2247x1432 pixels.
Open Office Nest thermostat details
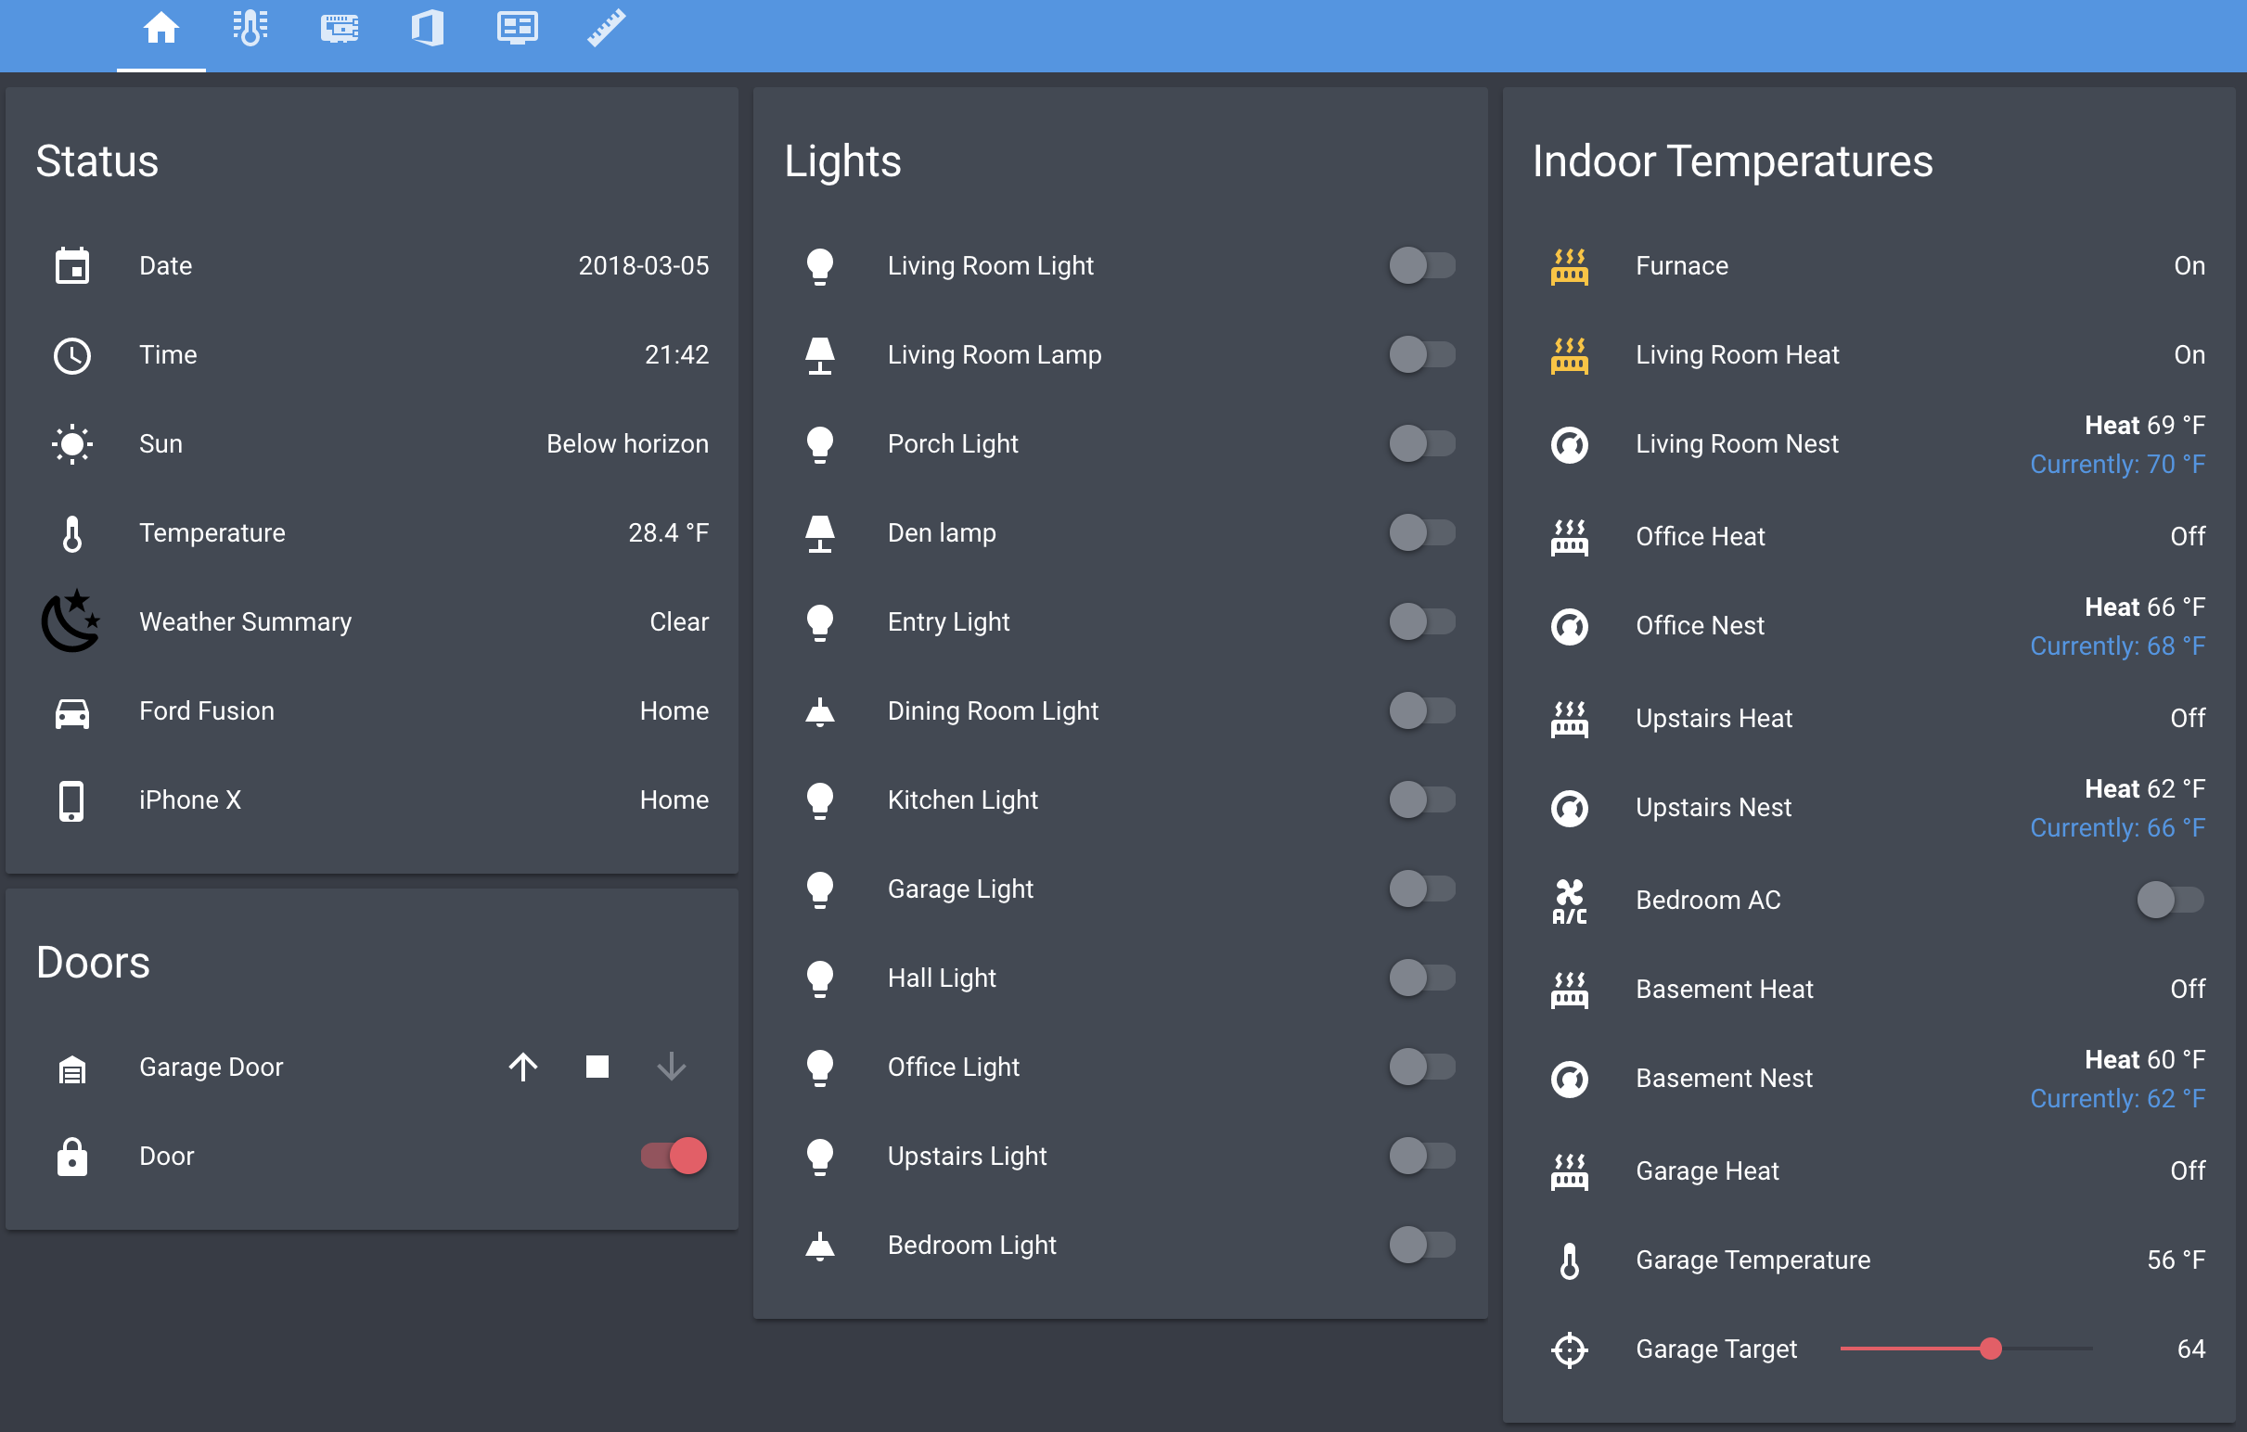click(1700, 626)
